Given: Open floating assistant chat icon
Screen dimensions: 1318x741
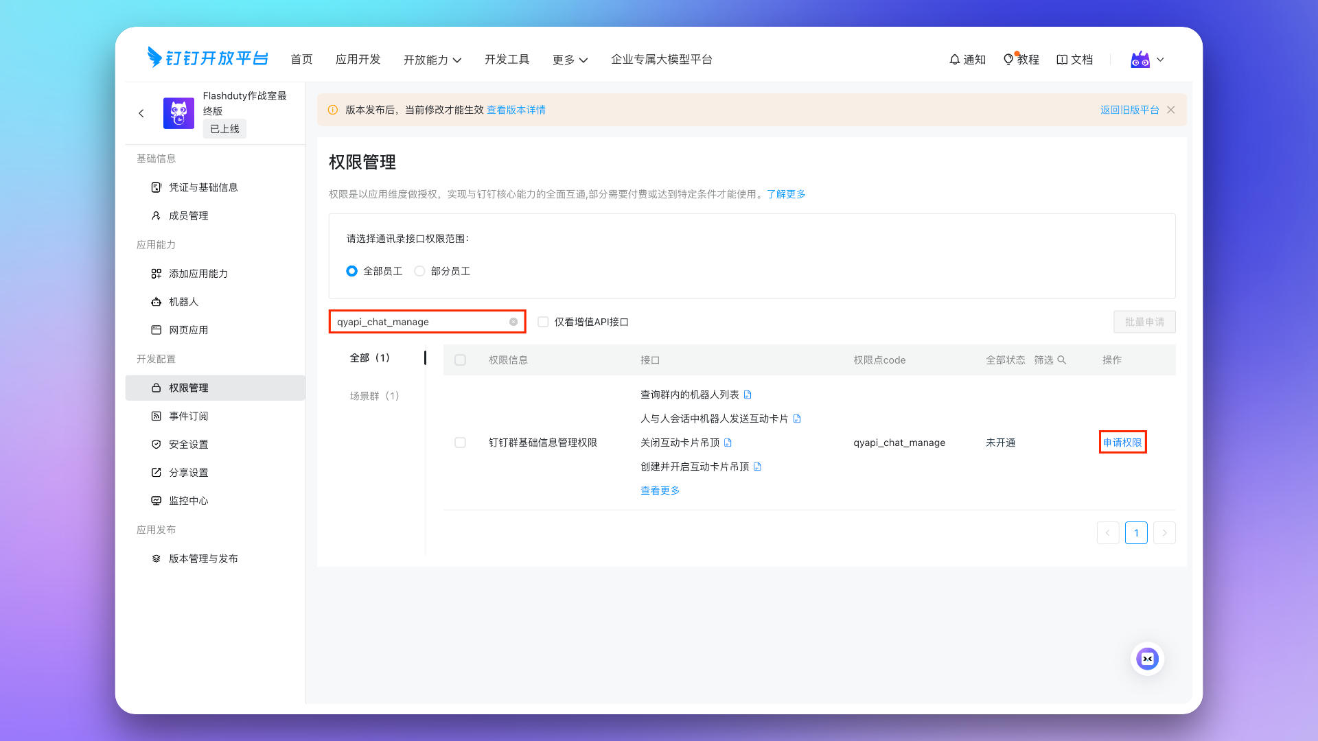Looking at the screenshot, I should click(x=1147, y=659).
